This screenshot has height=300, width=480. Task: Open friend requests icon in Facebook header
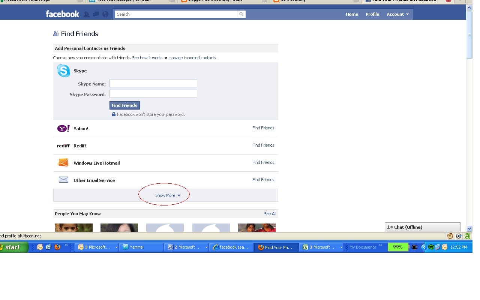87,14
